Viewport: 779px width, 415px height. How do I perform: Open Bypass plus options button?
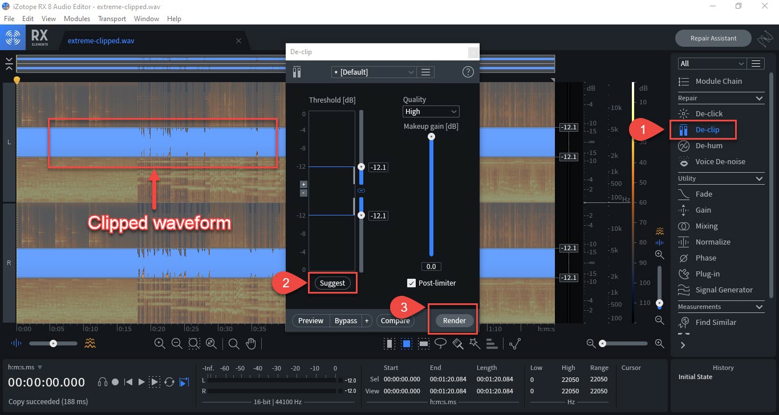[367, 320]
